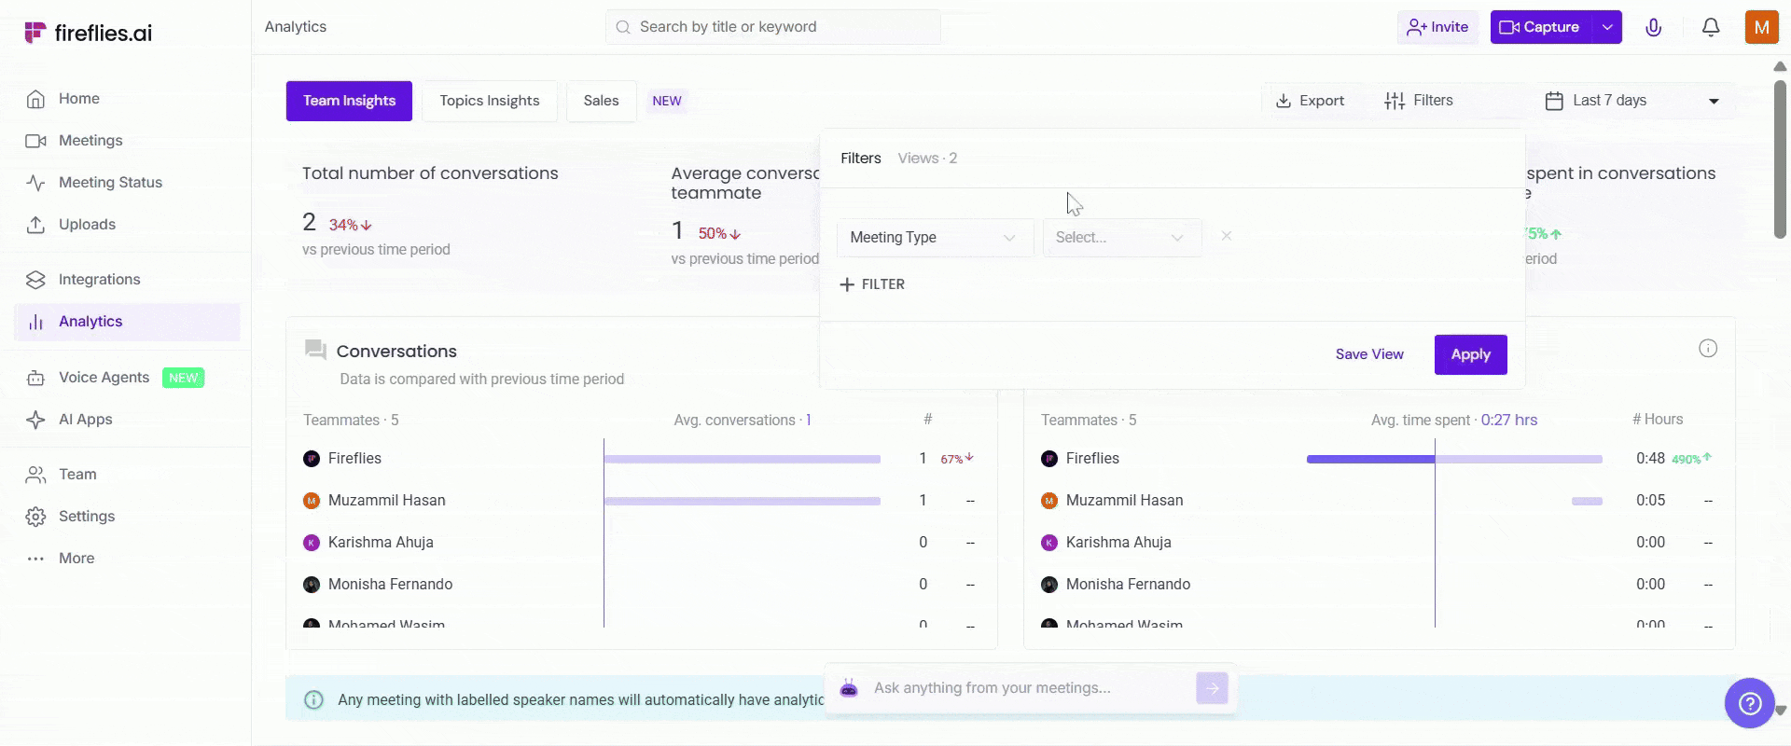Open the notifications bell

click(x=1710, y=27)
